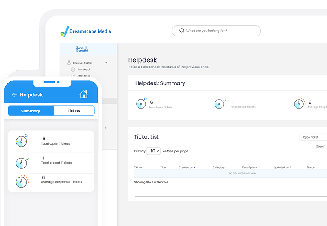Click the Saumil Gandhi profile name

click(x=82, y=49)
